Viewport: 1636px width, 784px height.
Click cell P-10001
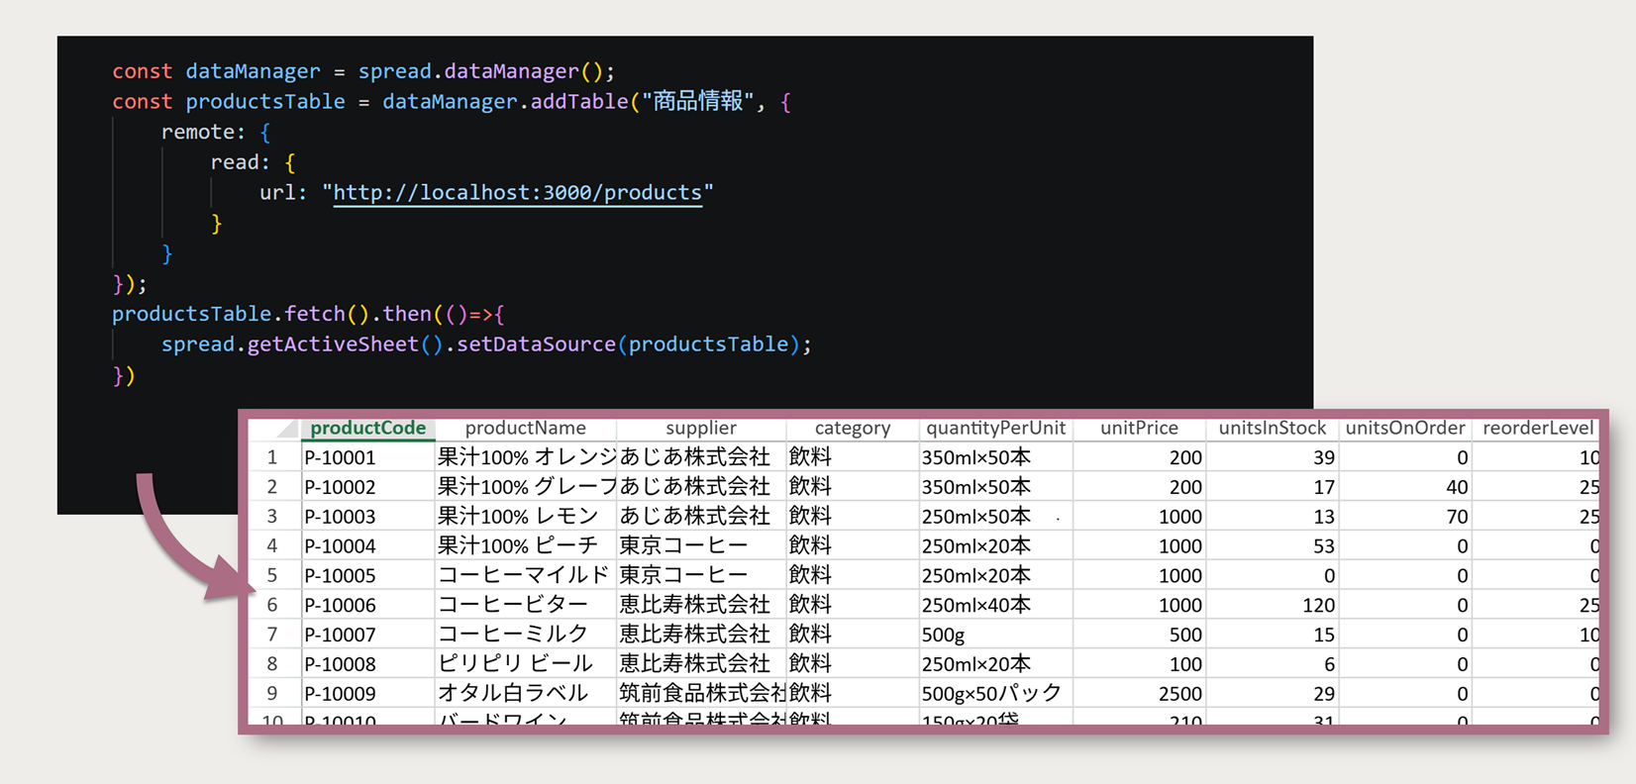tap(367, 457)
